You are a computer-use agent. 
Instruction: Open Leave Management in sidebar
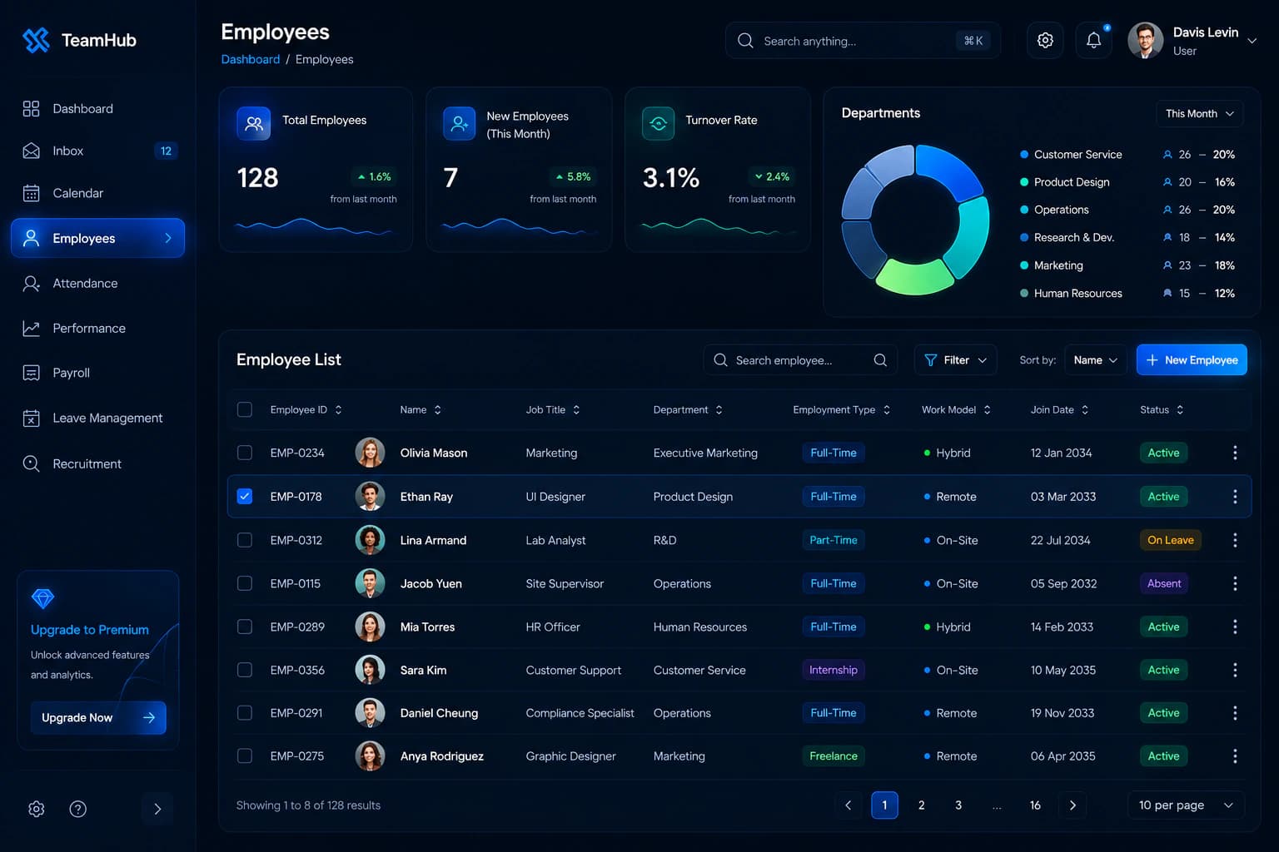[x=97, y=418]
